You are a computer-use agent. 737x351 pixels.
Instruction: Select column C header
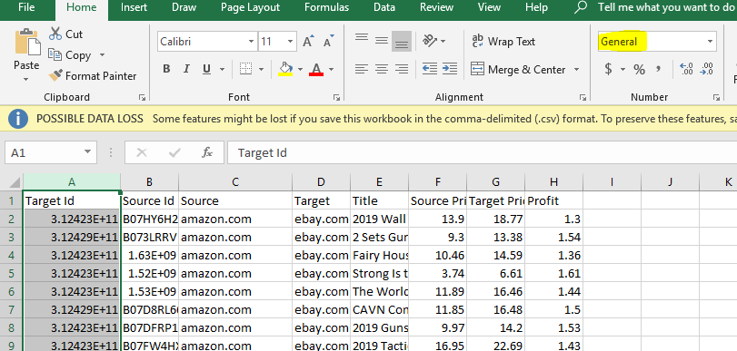tap(235, 182)
